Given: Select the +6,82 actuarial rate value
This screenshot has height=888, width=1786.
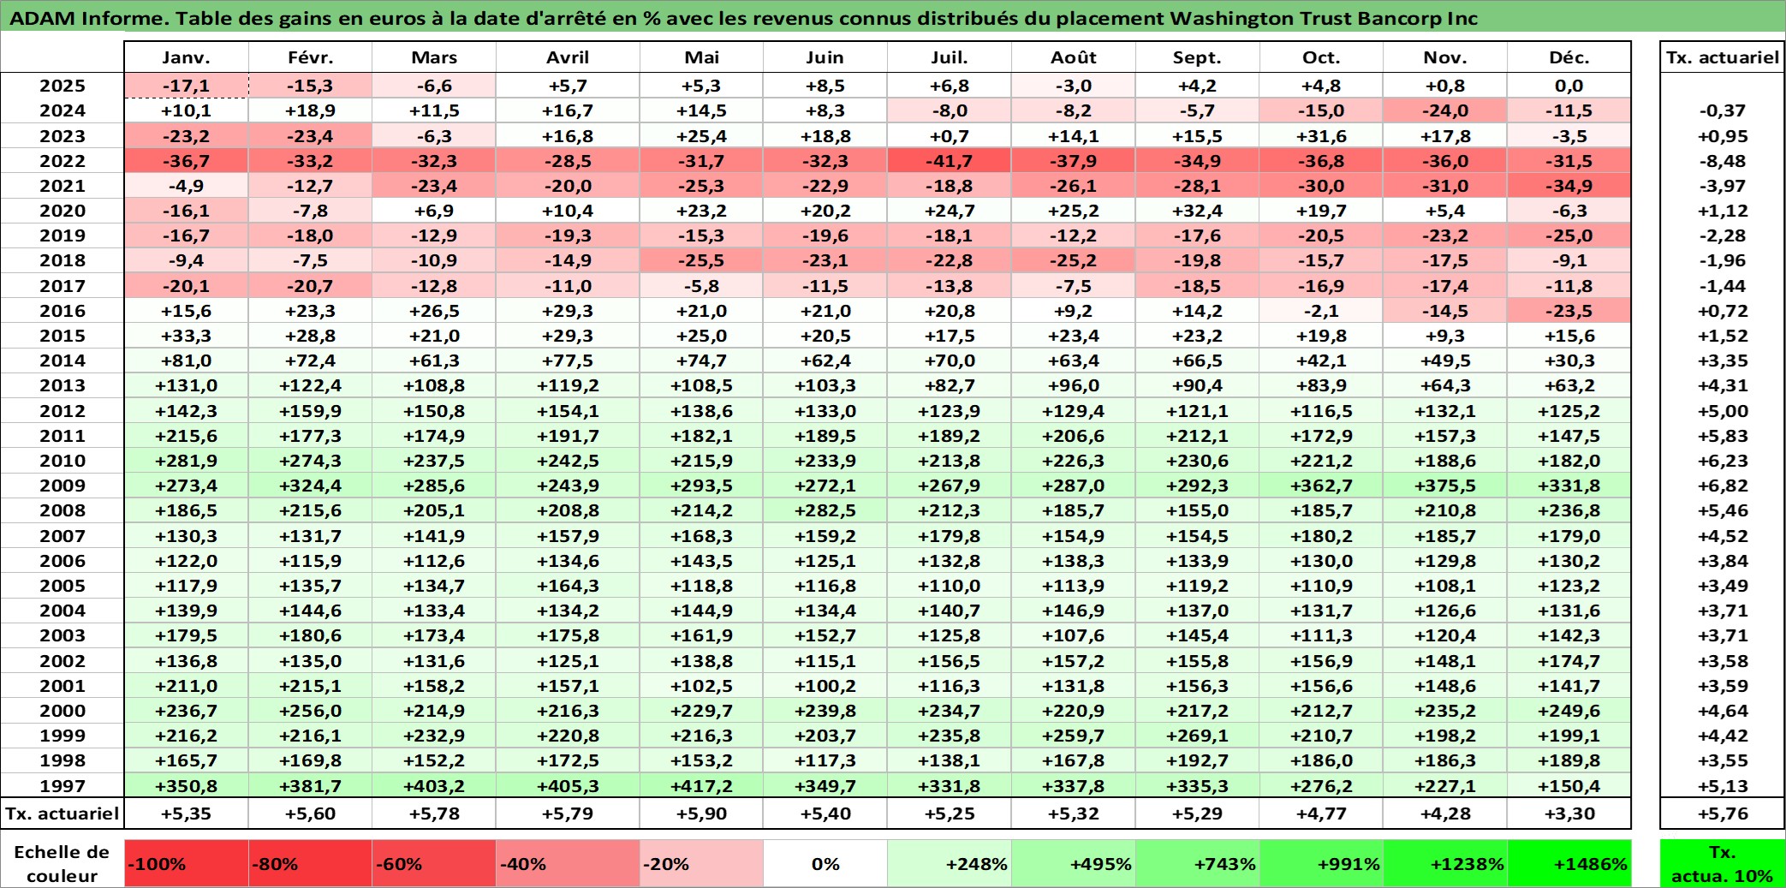Looking at the screenshot, I should (1722, 486).
